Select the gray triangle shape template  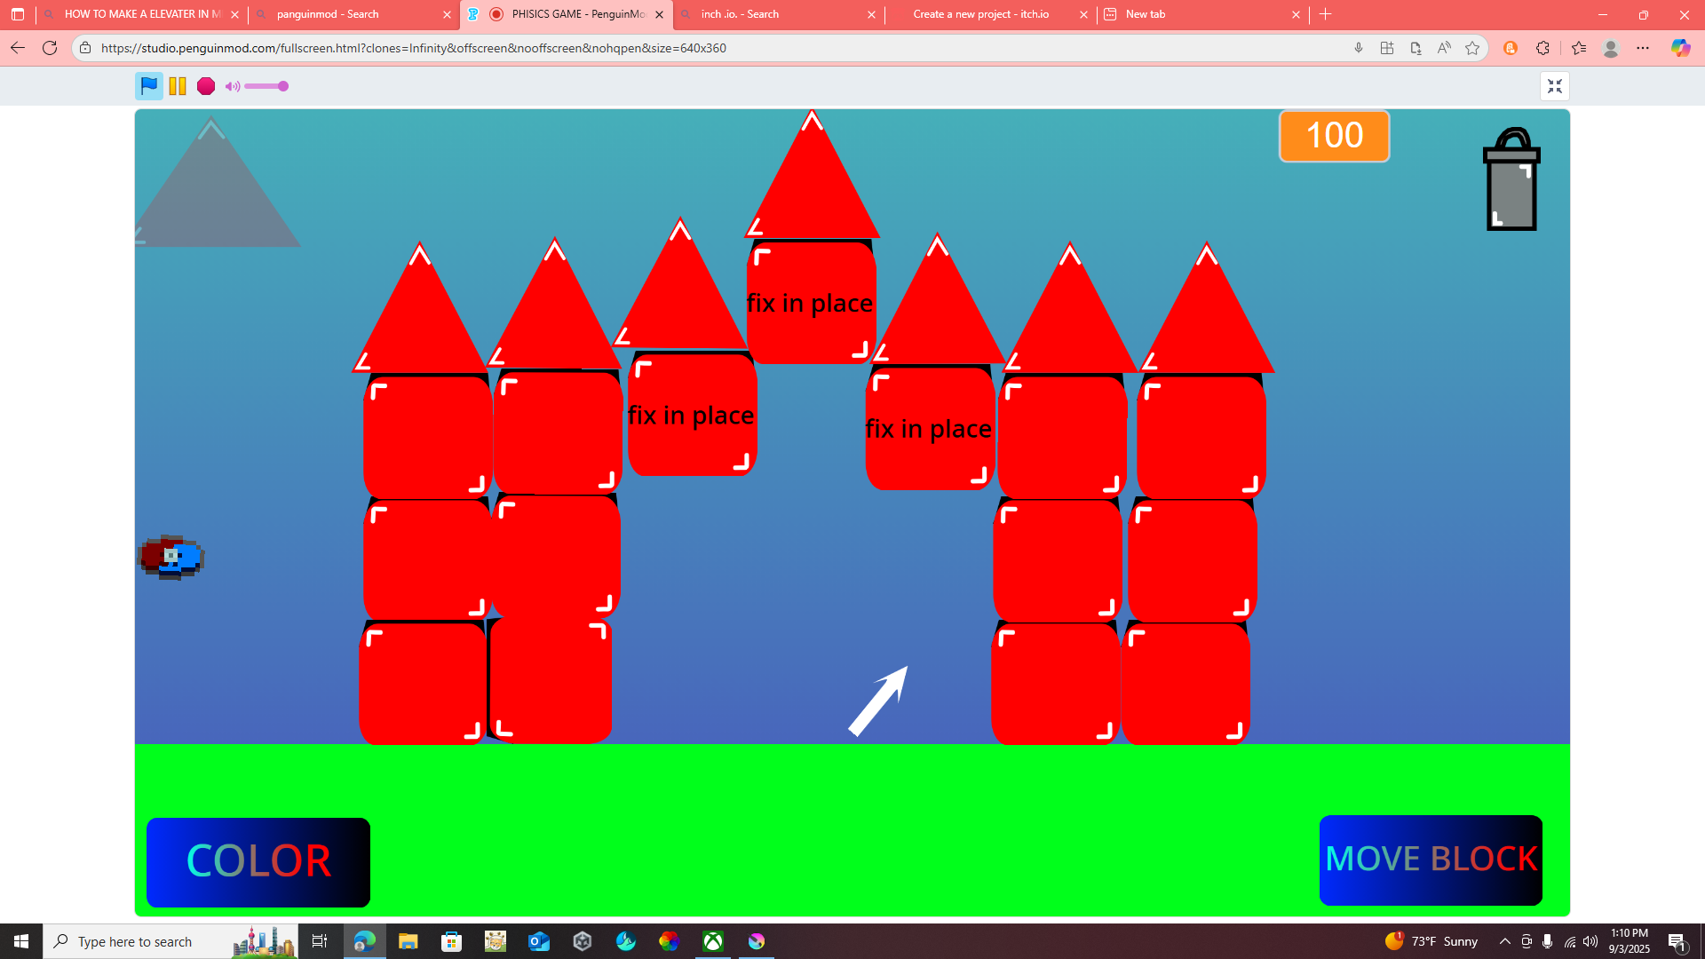[x=213, y=200]
